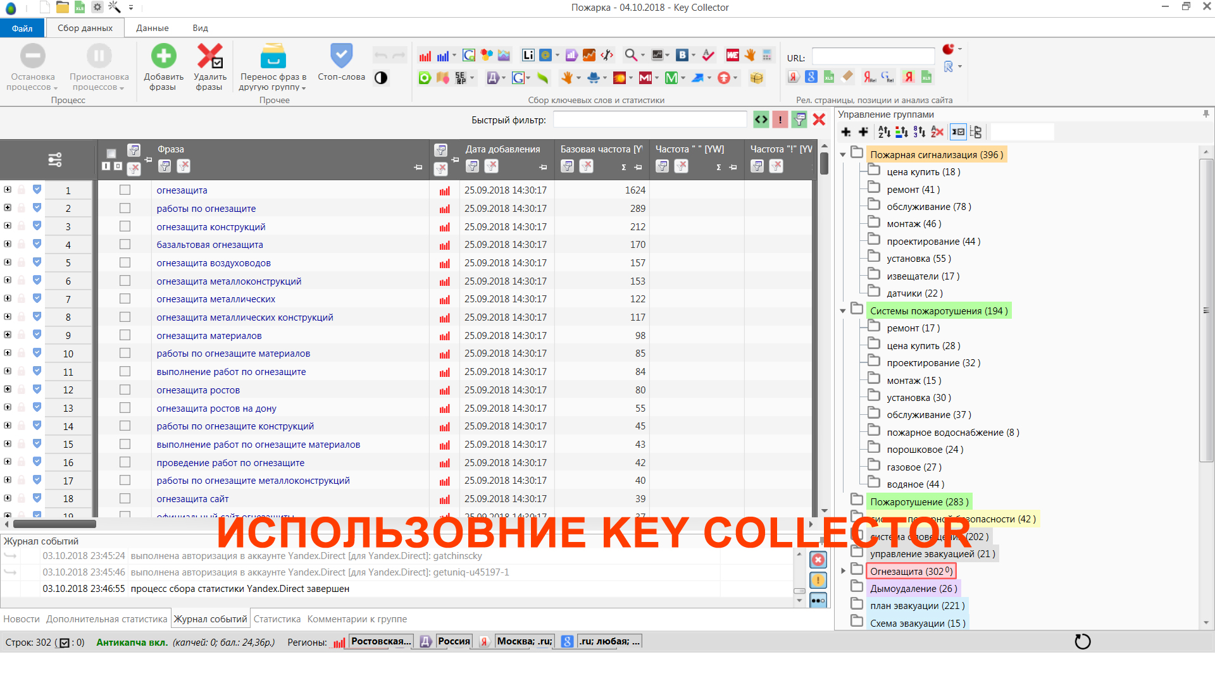Click the Удалить фразы button
Viewport: 1215px width, 683px height.
[x=209, y=66]
